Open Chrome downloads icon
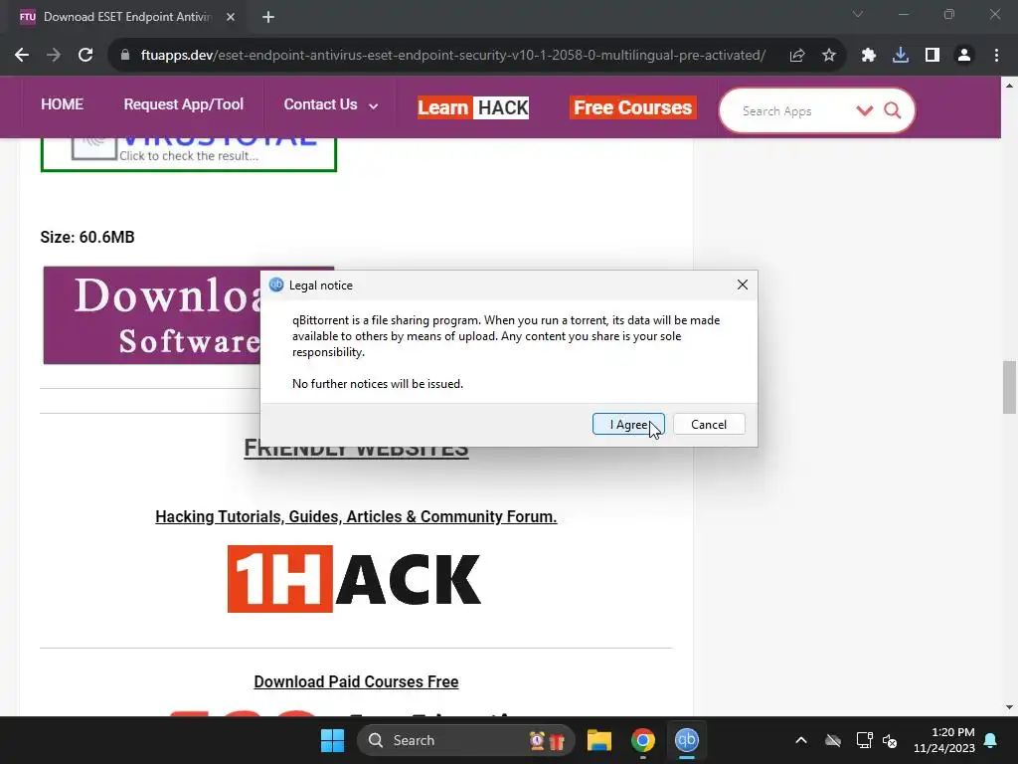This screenshot has width=1018, height=764. point(901,56)
